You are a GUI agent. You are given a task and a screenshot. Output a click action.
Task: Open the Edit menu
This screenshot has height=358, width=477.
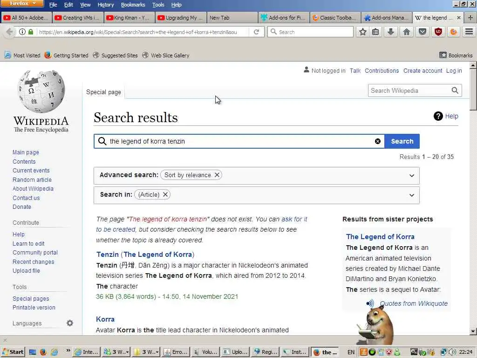pyautogui.click(x=68, y=5)
